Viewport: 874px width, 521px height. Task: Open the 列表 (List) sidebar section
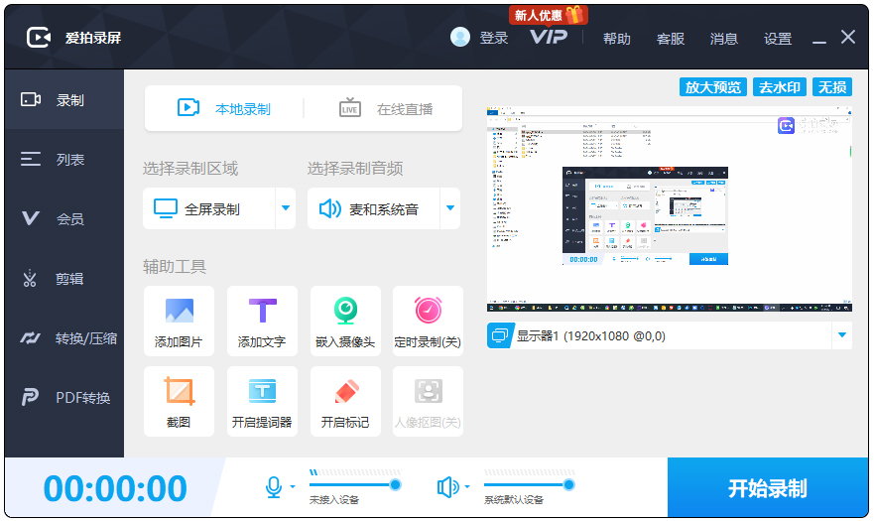pyautogui.click(x=64, y=160)
